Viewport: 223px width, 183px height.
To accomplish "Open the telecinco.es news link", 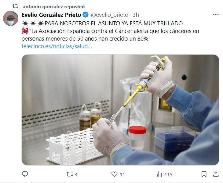I will 57,46.
